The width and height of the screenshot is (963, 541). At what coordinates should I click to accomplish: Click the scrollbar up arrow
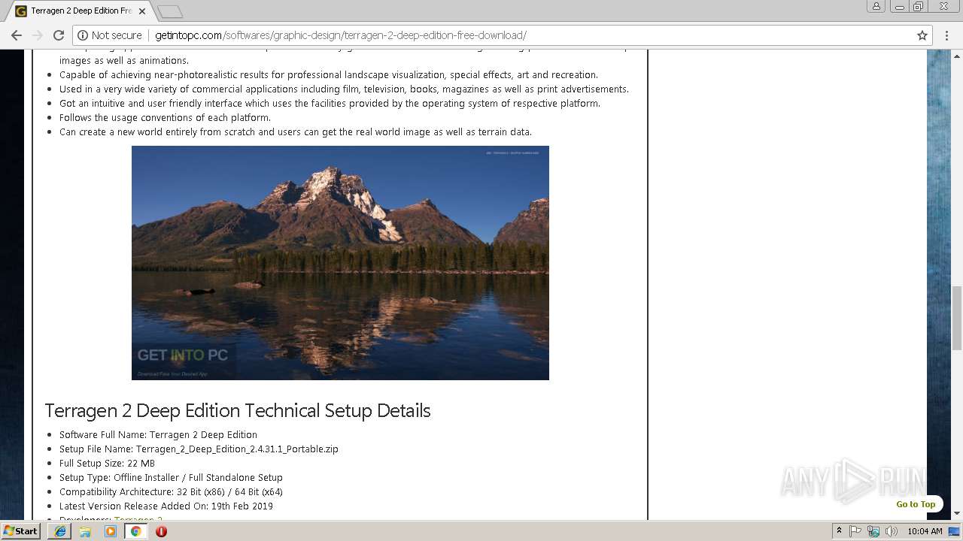tap(957, 55)
